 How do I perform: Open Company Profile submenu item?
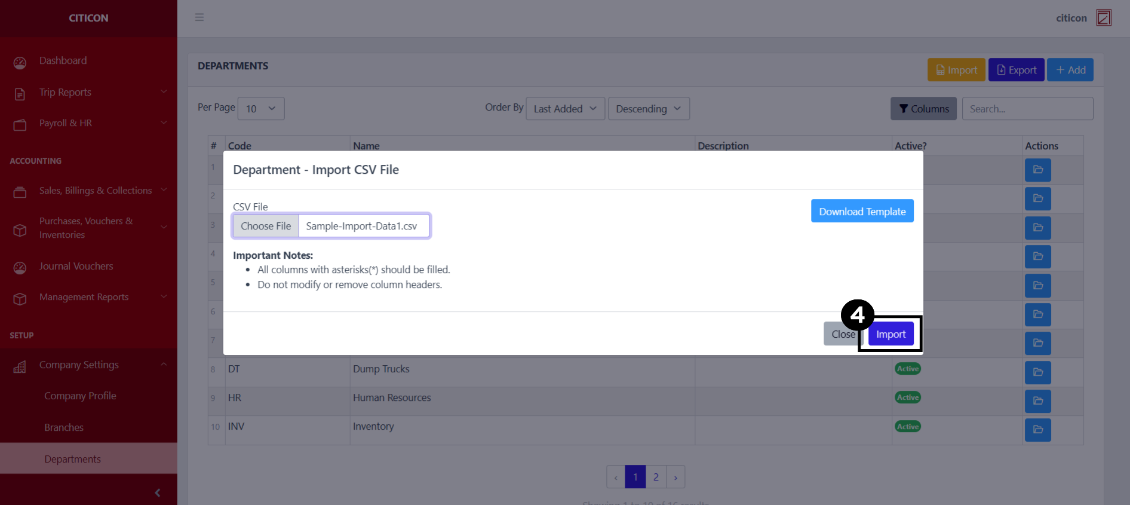[x=80, y=396]
